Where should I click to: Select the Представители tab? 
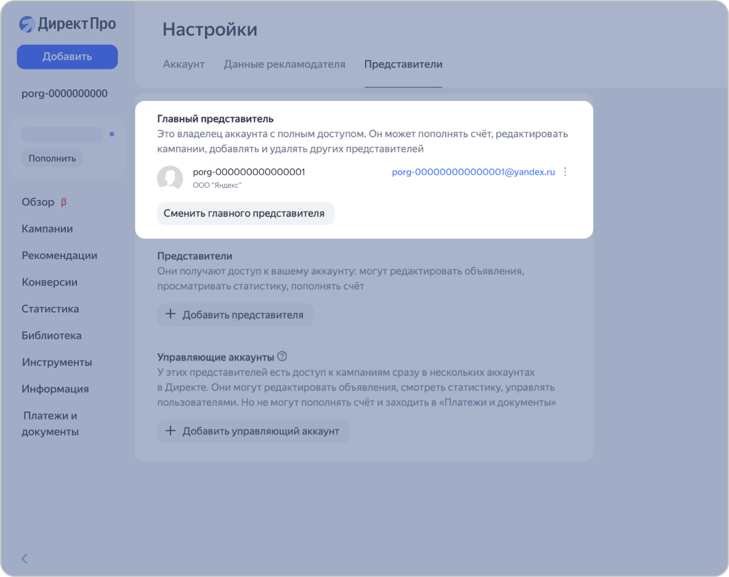coord(403,64)
